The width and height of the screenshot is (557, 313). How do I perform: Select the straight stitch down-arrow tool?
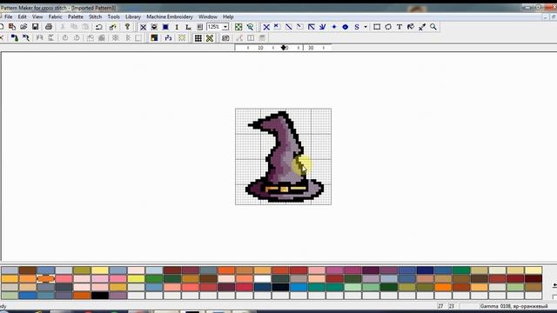(323, 27)
